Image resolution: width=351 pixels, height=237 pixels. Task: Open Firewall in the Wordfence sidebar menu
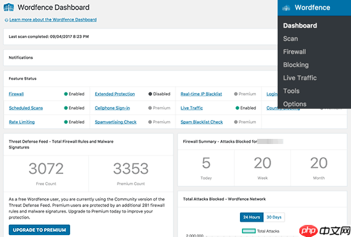tap(294, 52)
